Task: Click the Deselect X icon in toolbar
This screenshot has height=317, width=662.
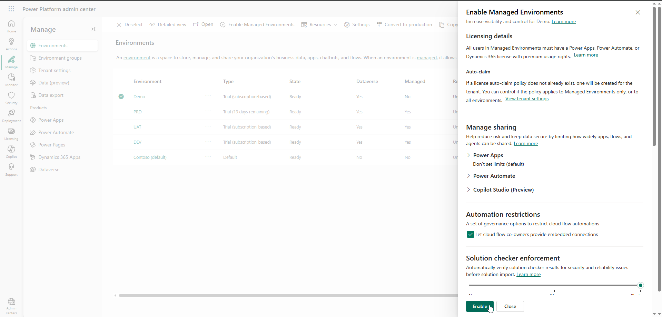Action: click(x=119, y=25)
